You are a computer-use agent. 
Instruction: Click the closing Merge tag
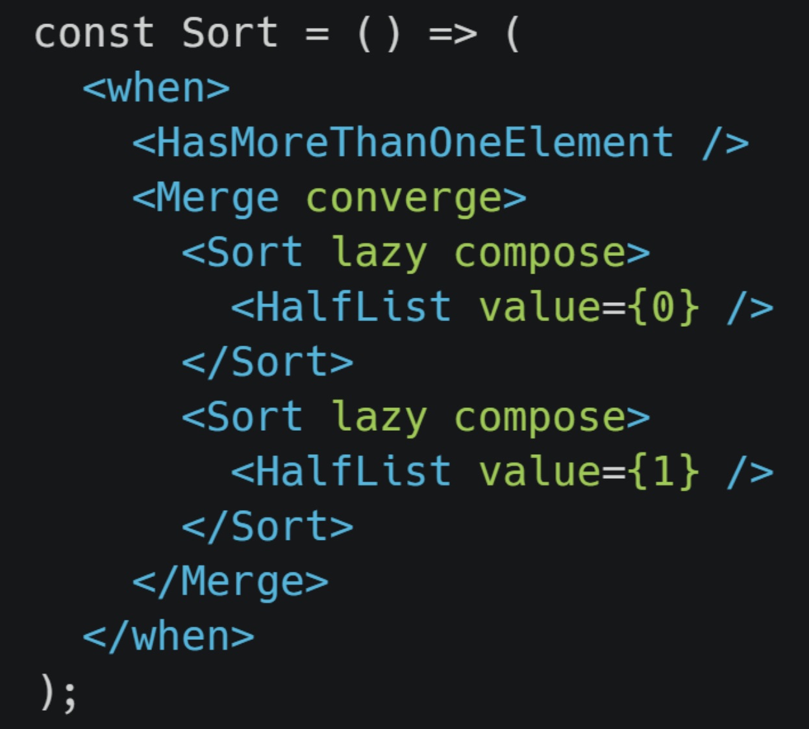(230, 583)
